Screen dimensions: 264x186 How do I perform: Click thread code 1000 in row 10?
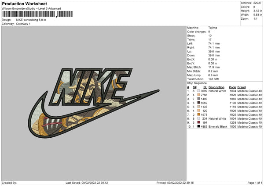233,126
